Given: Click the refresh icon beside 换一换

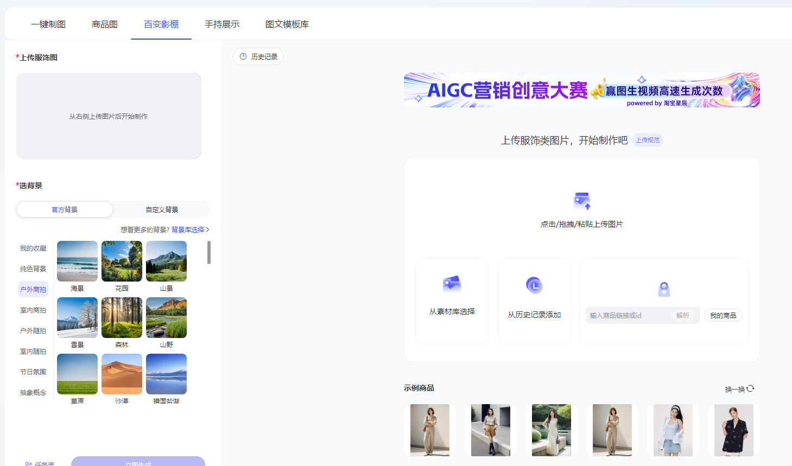Looking at the screenshot, I should tap(750, 388).
